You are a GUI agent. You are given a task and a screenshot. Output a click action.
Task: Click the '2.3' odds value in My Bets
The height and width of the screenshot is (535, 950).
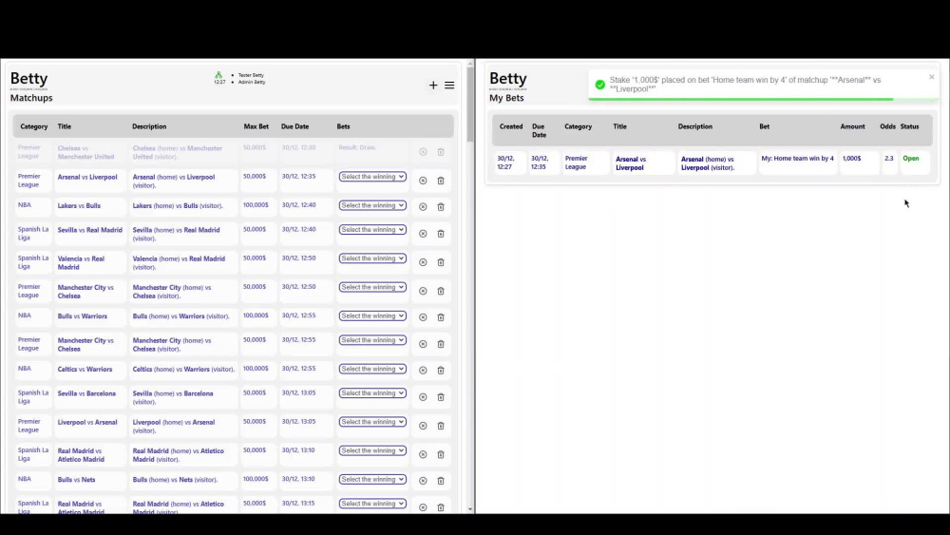click(x=889, y=158)
